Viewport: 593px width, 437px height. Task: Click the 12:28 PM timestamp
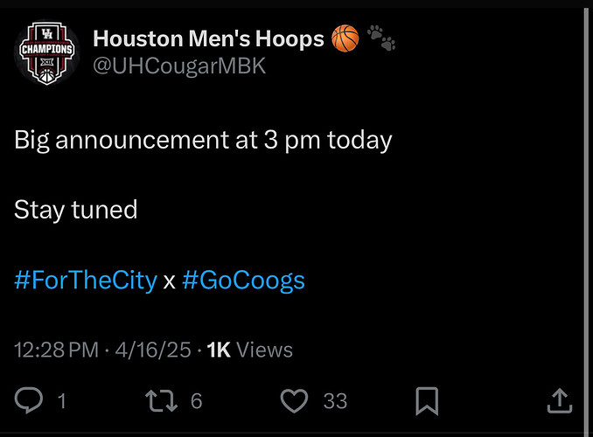(x=56, y=350)
